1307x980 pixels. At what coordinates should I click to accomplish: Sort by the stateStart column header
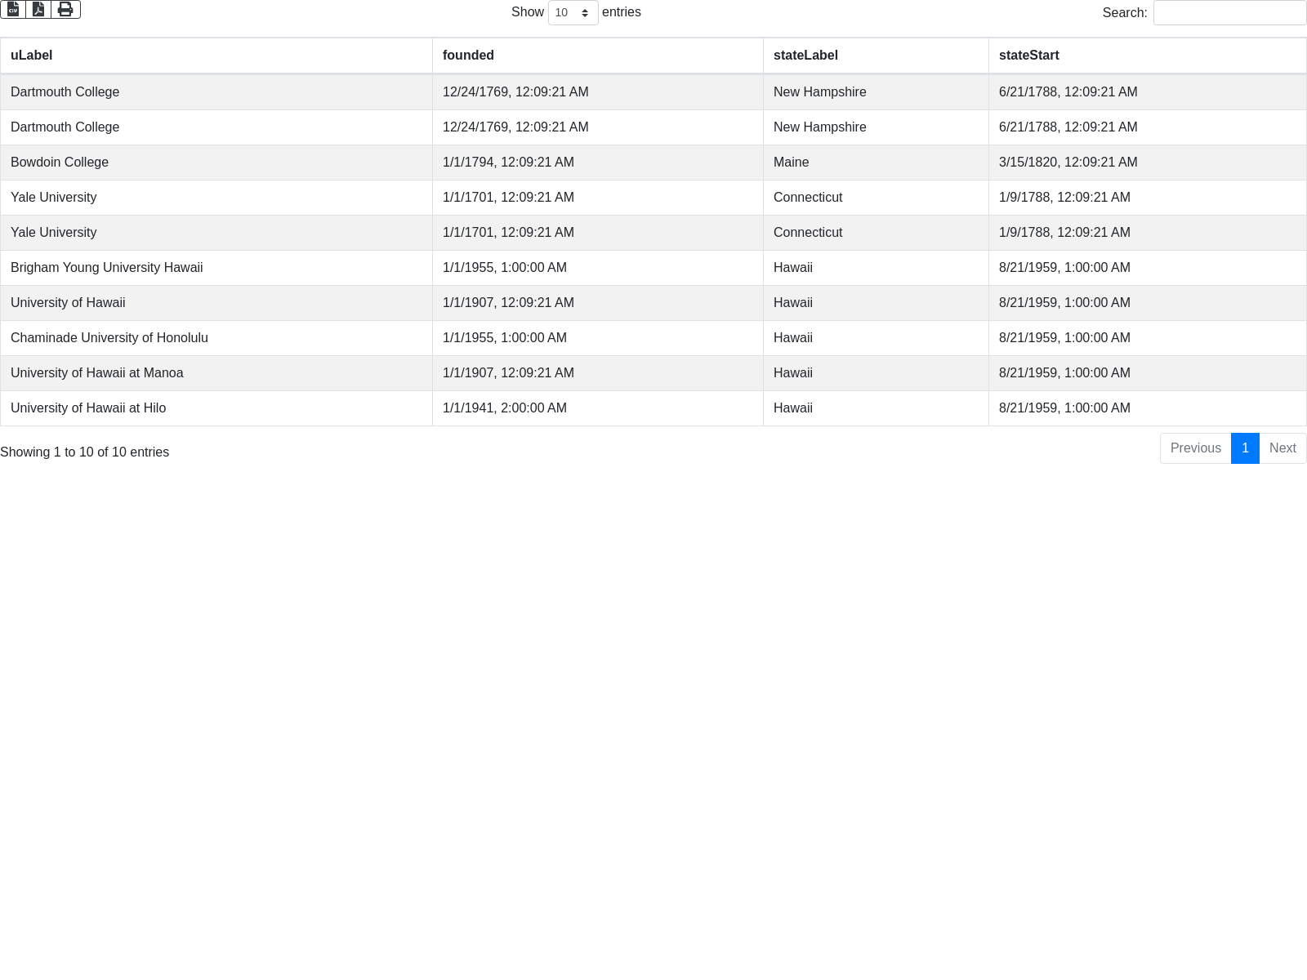coord(1028,56)
